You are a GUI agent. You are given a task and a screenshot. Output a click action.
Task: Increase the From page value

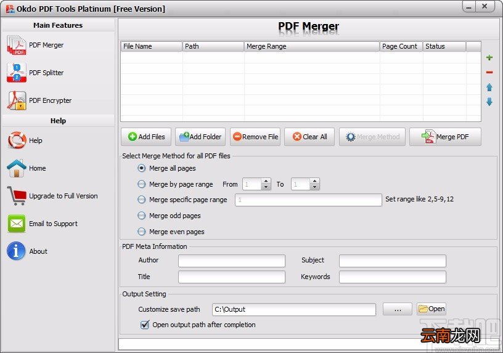(x=266, y=182)
